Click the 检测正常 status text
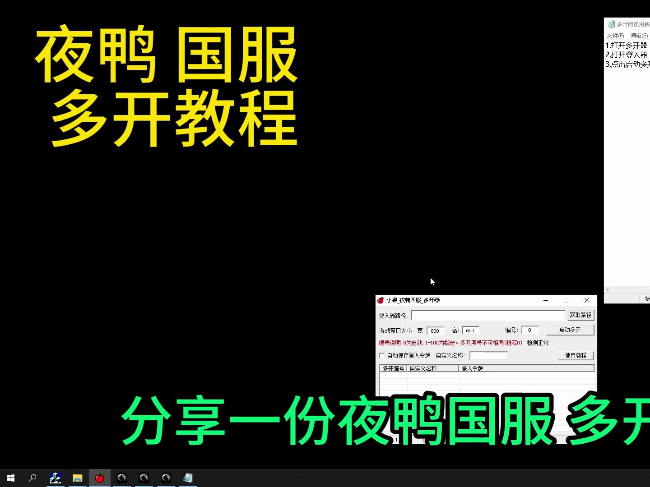Viewport: 650px width, 487px height. (538, 343)
